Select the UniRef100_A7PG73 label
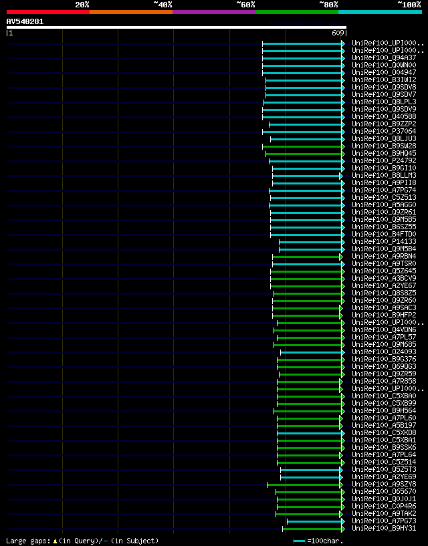Screen dimensions: 428x546 pyautogui.click(x=384, y=521)
